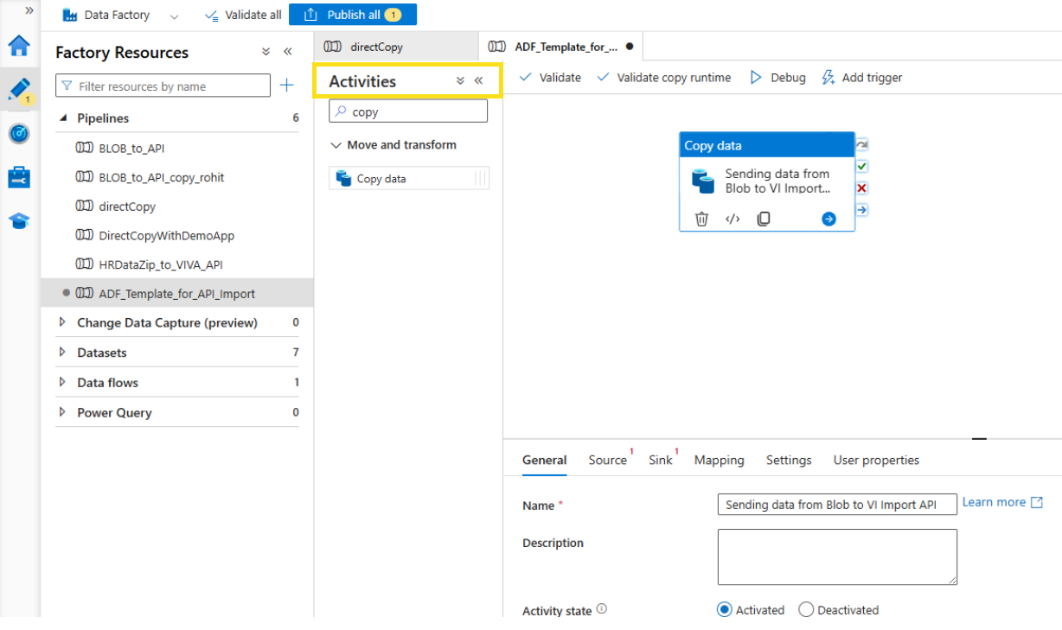Screen dimensions: 1062x630
Task: Open the Learn more link
Action: [x=994, y=501]
